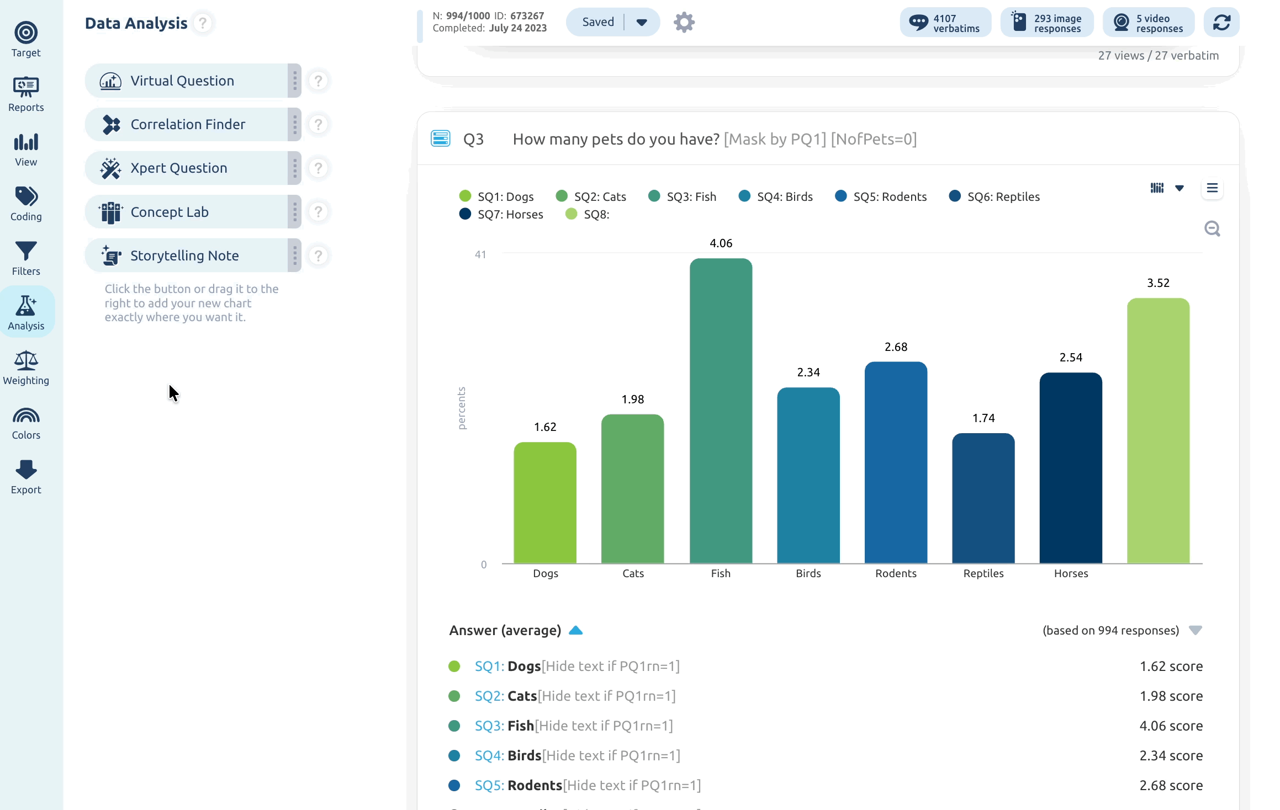Open the Colors rainbow icon

tap(26, 415)
